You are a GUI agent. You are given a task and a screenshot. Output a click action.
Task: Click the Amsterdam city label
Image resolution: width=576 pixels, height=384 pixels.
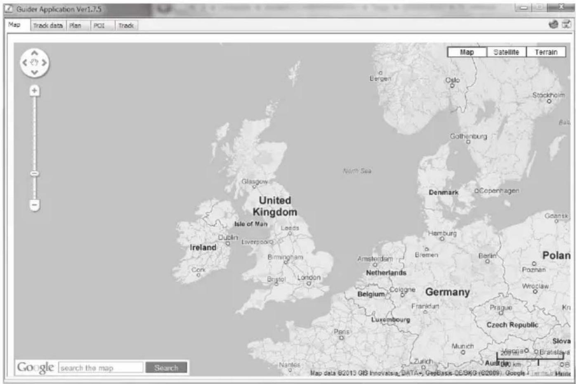tap(375, 259)
